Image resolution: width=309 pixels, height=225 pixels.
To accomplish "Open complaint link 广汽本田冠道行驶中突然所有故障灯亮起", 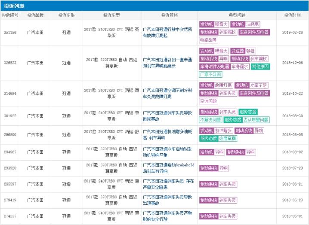I will pyautogui.click(x=167, y=33).
